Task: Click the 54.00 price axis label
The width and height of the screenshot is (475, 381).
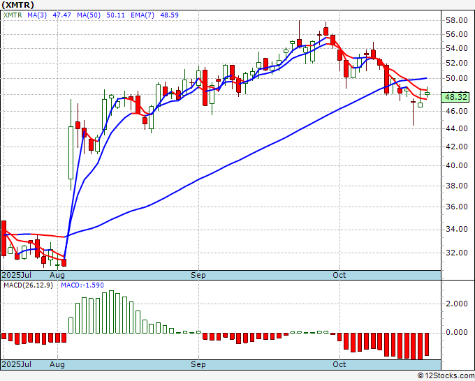Action: (x=457, y=48)
